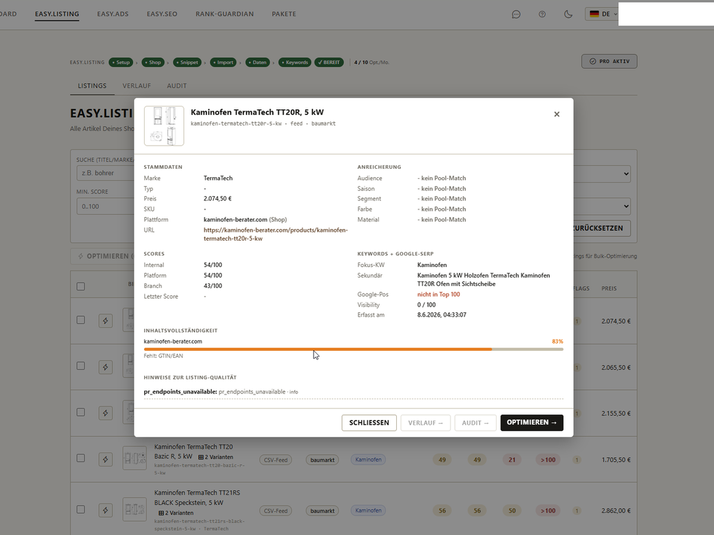Screen dimensions: 714x535
Task: Open the kaminofen-berater.com product URL link
Action: point(275,234)
